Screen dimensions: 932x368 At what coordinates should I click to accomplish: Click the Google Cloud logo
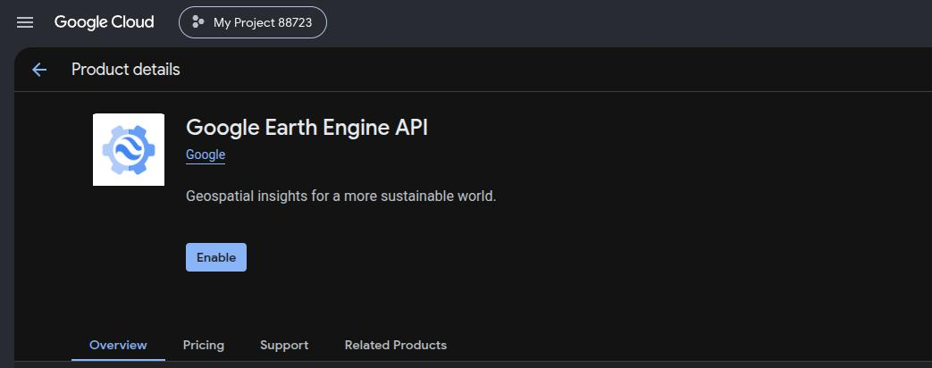104,22
